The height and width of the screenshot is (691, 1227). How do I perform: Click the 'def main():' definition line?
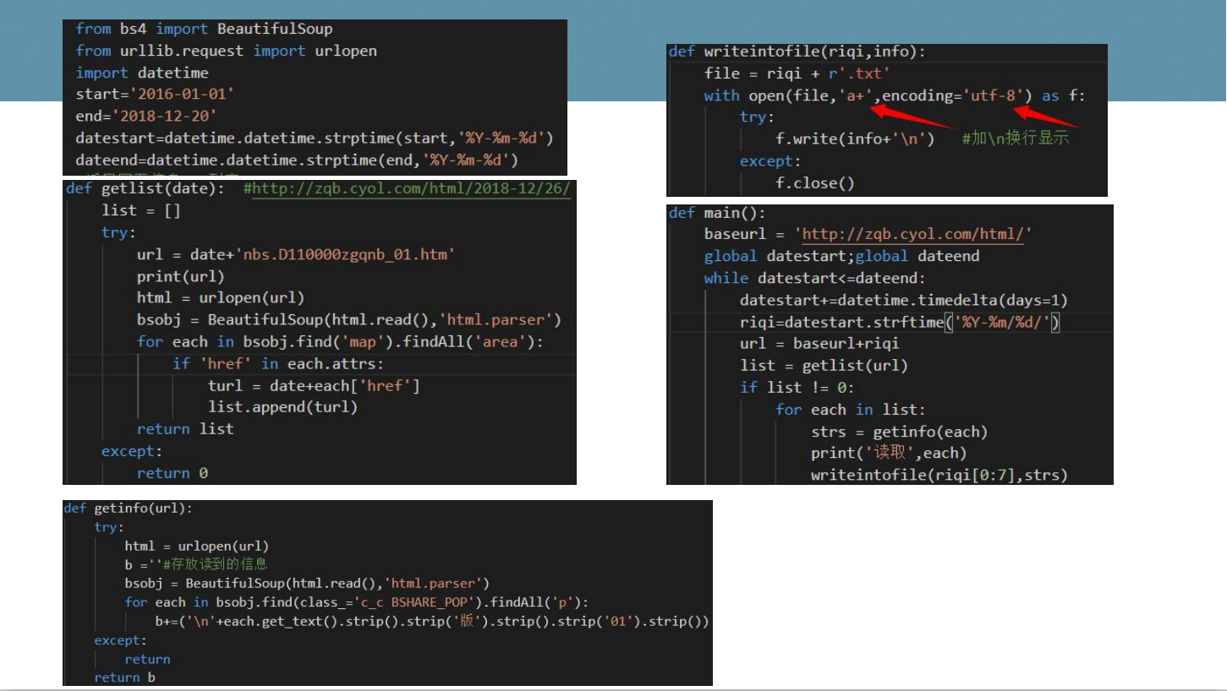[x=716, y=213]
